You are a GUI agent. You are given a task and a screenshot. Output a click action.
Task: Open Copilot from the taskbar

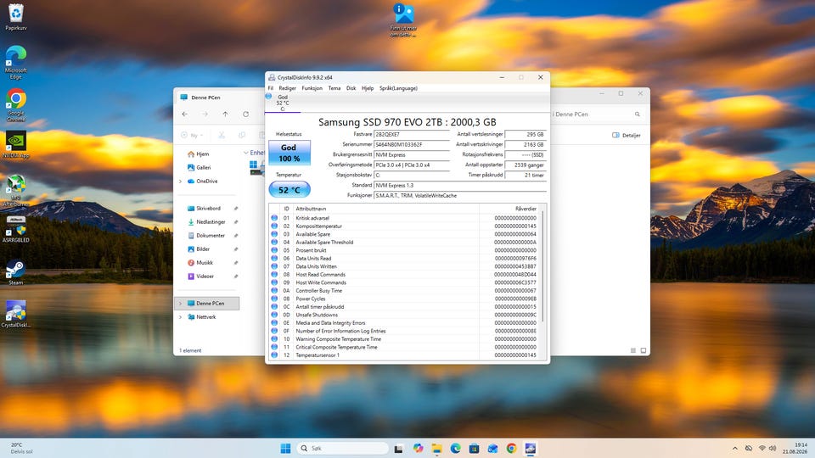418,449
